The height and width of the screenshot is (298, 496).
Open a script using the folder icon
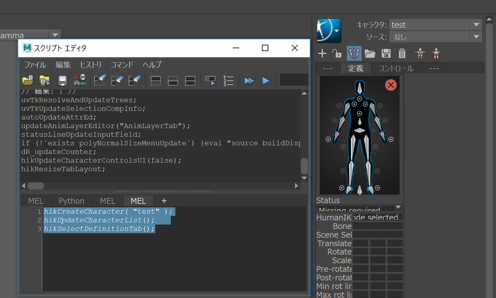[28, 80]
